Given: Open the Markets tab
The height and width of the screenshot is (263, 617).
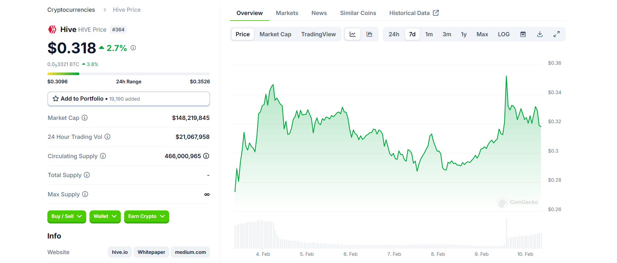Looking at the screenshot, I should point(287,13).
